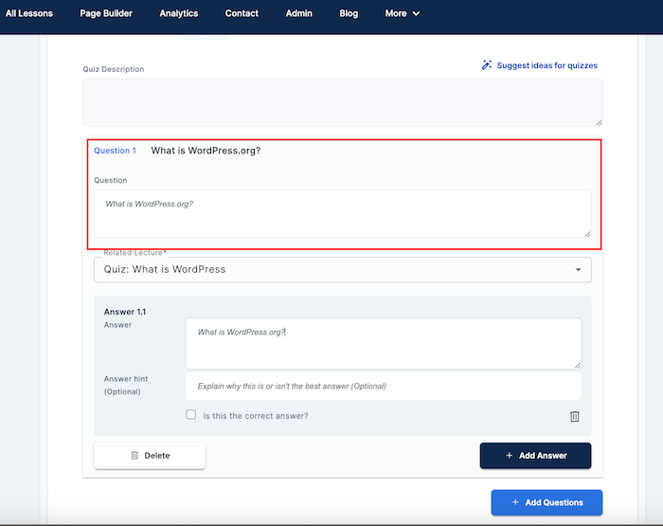Click the 'What is WordPress.org?' question title
663x526 pixels.
coord(206,151)
